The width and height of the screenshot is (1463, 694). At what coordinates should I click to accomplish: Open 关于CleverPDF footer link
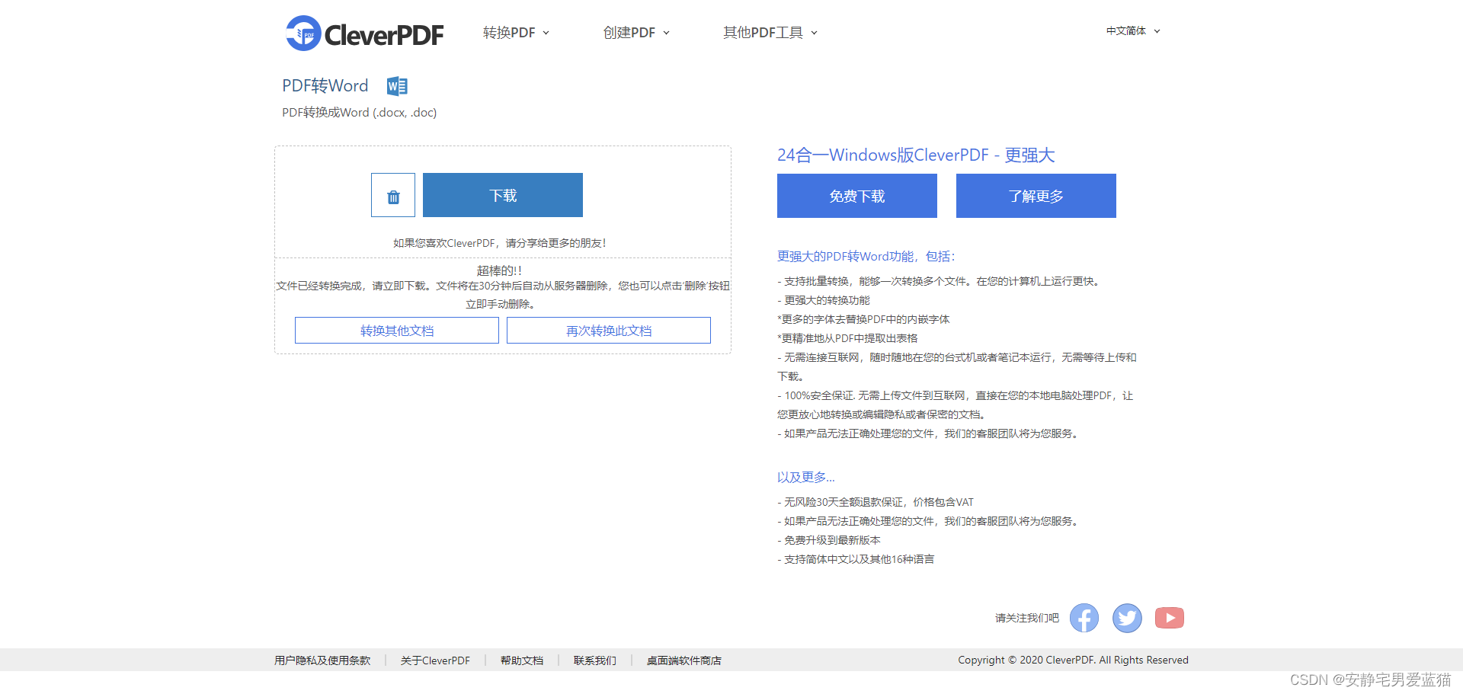(x=435, y=660)
